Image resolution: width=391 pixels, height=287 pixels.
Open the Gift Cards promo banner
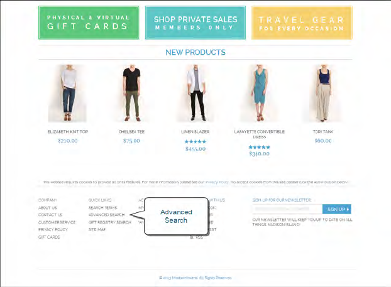pos(89,23)
